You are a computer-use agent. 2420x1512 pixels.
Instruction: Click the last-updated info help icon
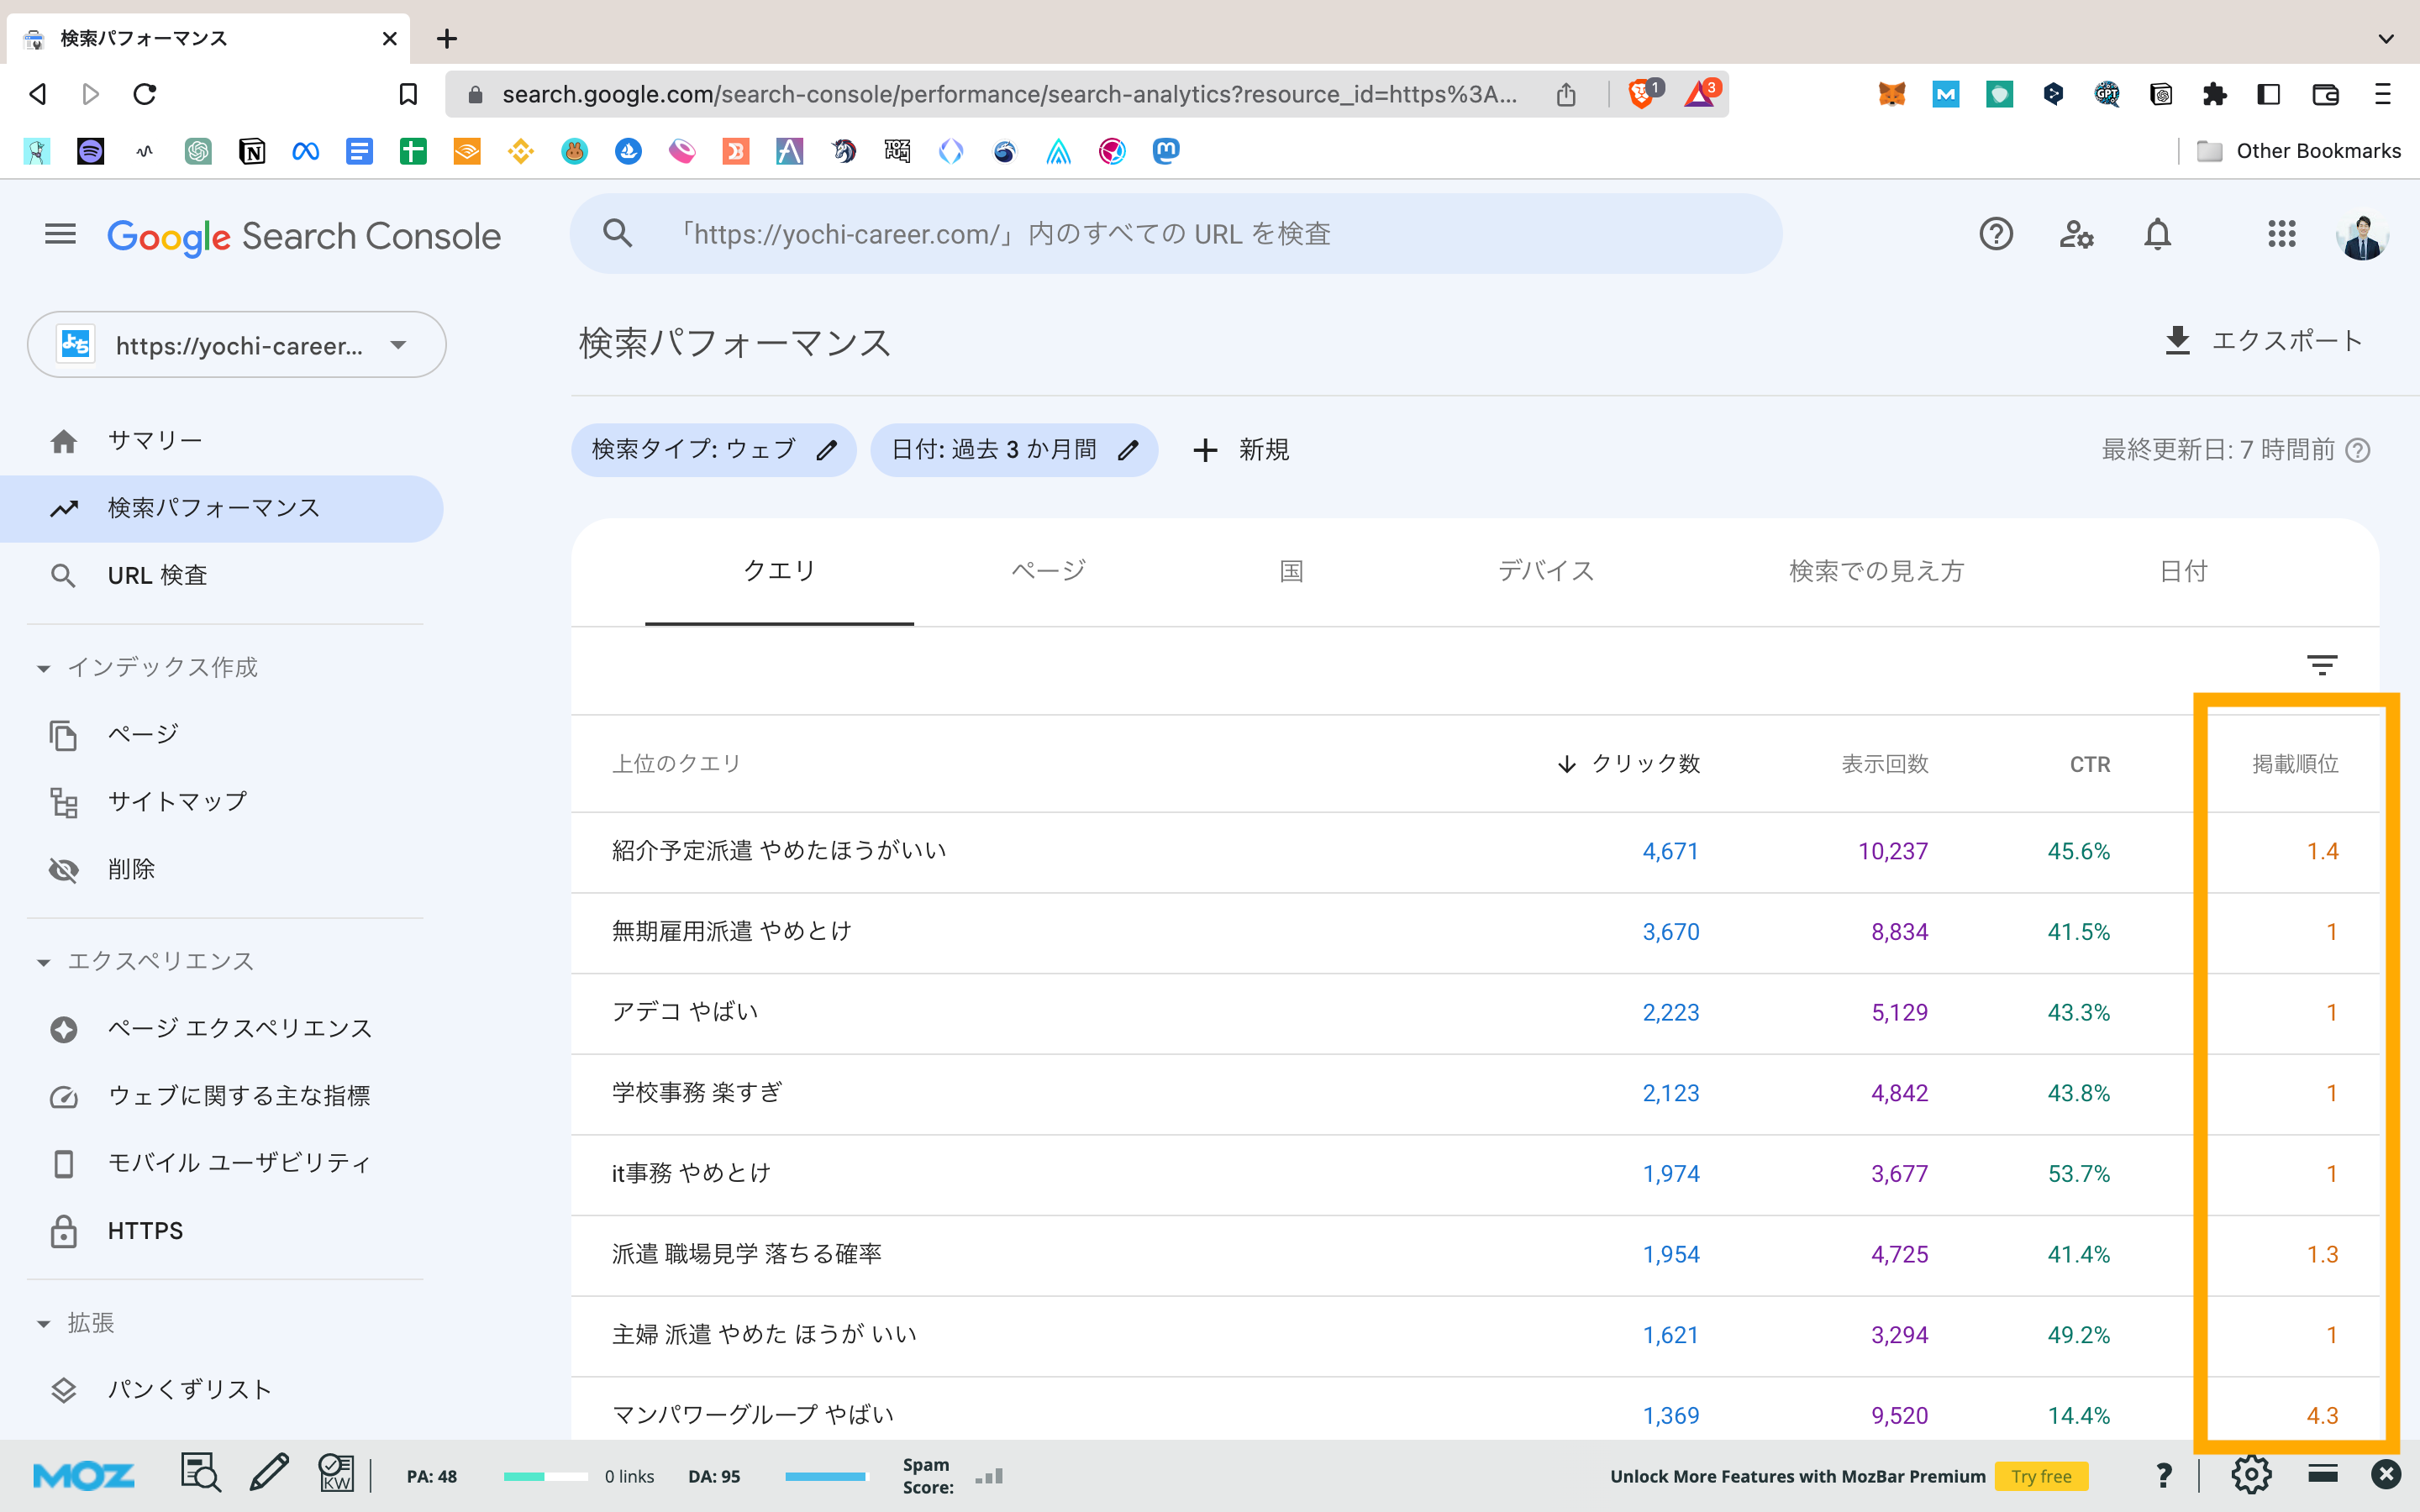click(x=2358, y=450)
